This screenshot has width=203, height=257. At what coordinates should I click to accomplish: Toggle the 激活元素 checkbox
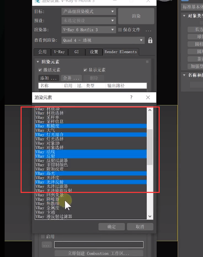40,70
